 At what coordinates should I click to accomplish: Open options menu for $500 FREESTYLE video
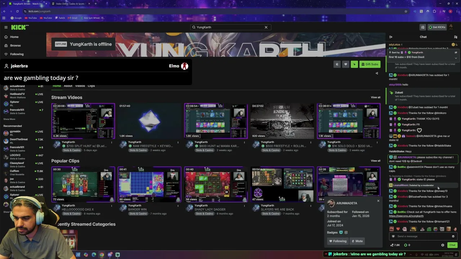click(311, 142)
